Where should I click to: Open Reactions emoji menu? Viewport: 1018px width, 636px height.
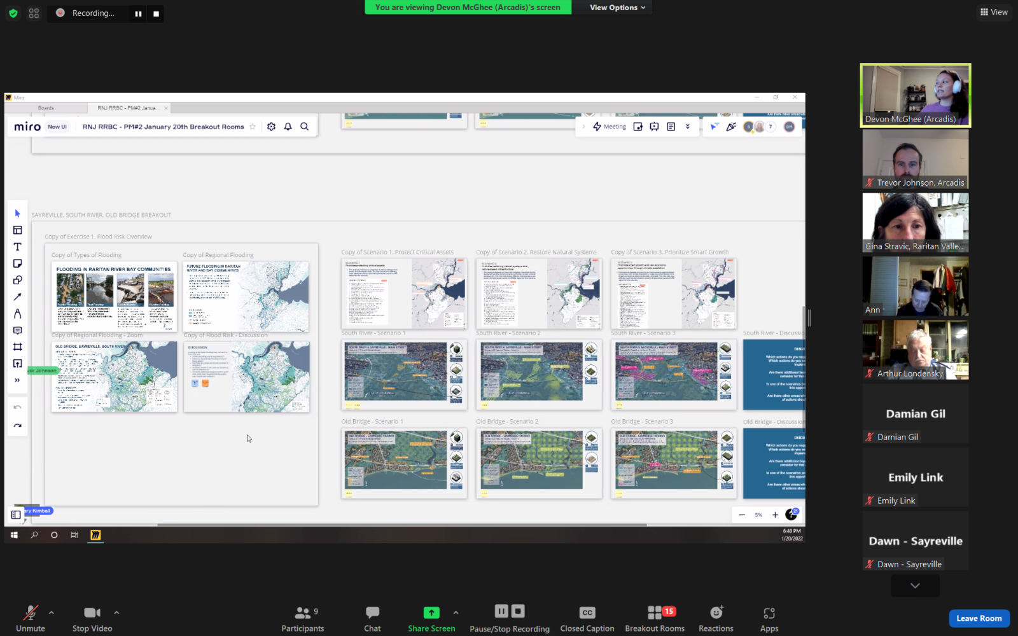[716, 618]
